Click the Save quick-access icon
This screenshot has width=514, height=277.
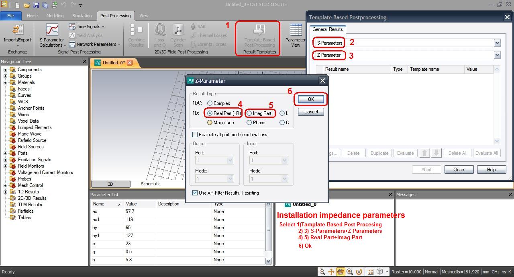[x=36, y=5]
